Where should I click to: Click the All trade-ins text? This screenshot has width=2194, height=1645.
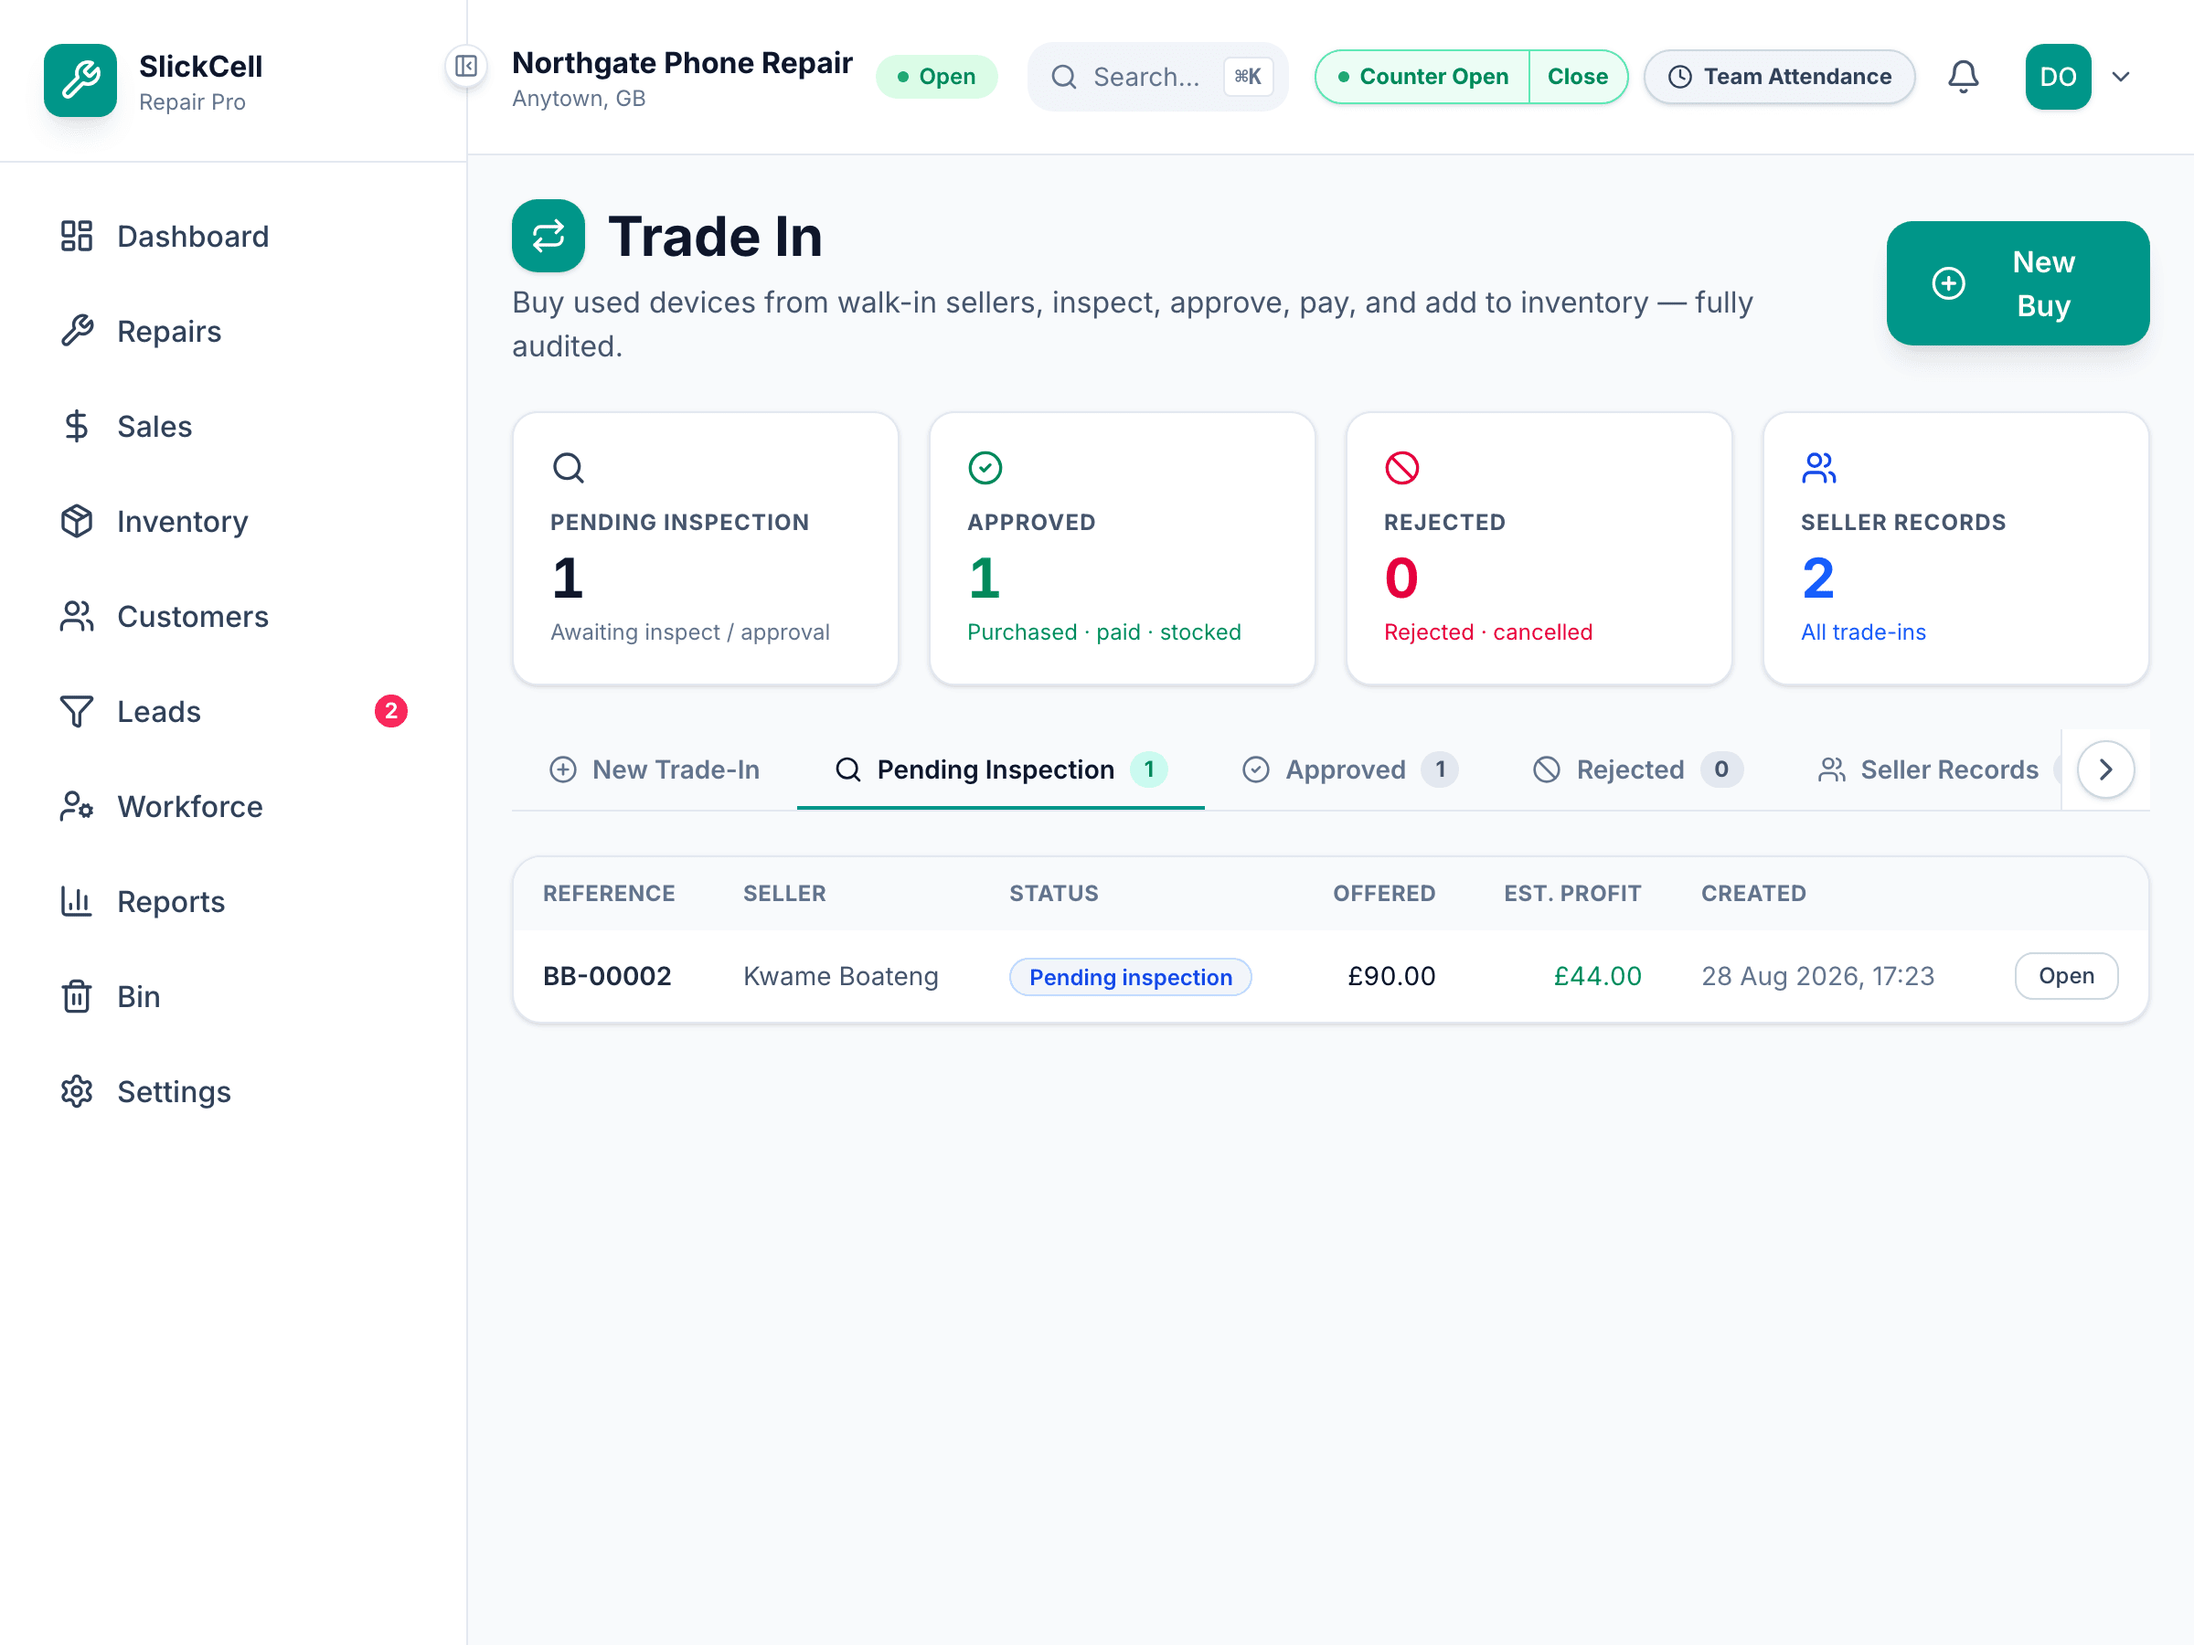point(1863,631)
